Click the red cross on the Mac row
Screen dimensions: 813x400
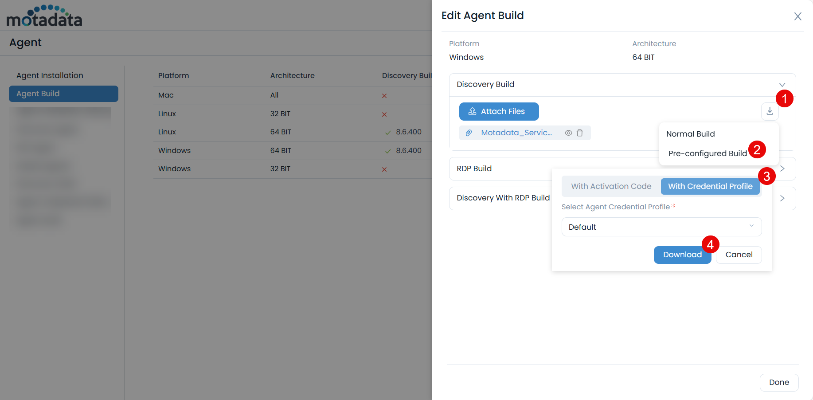384,95
